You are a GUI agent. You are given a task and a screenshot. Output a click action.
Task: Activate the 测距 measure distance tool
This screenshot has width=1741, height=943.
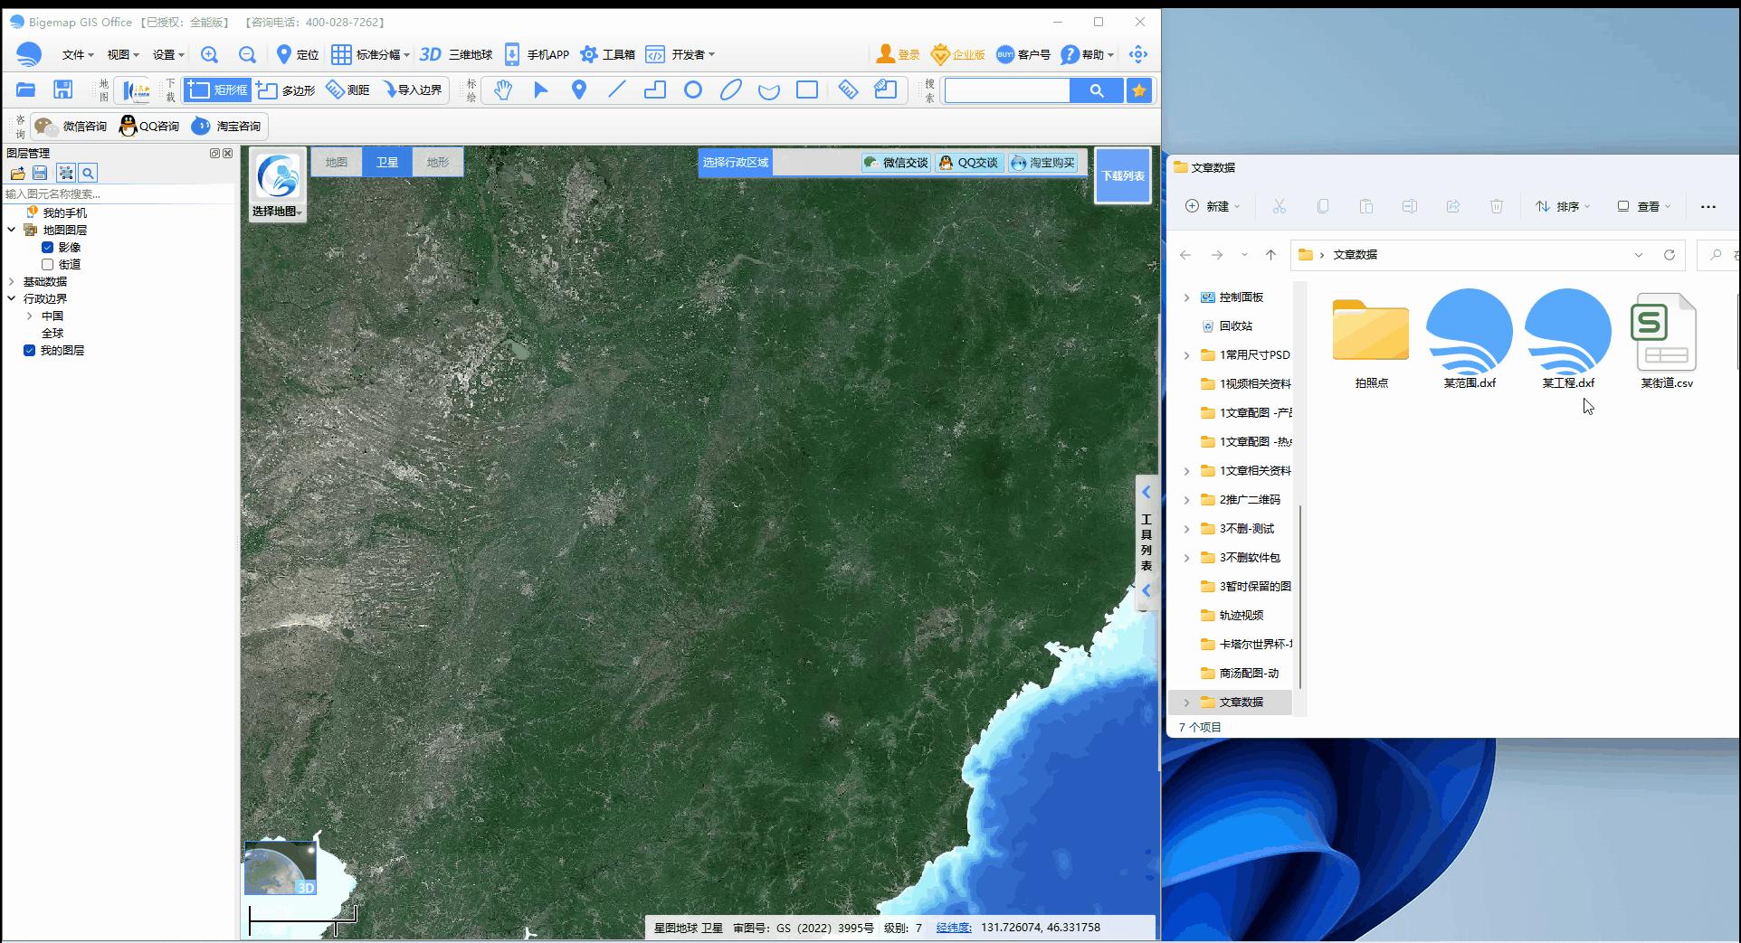[348, 90]
